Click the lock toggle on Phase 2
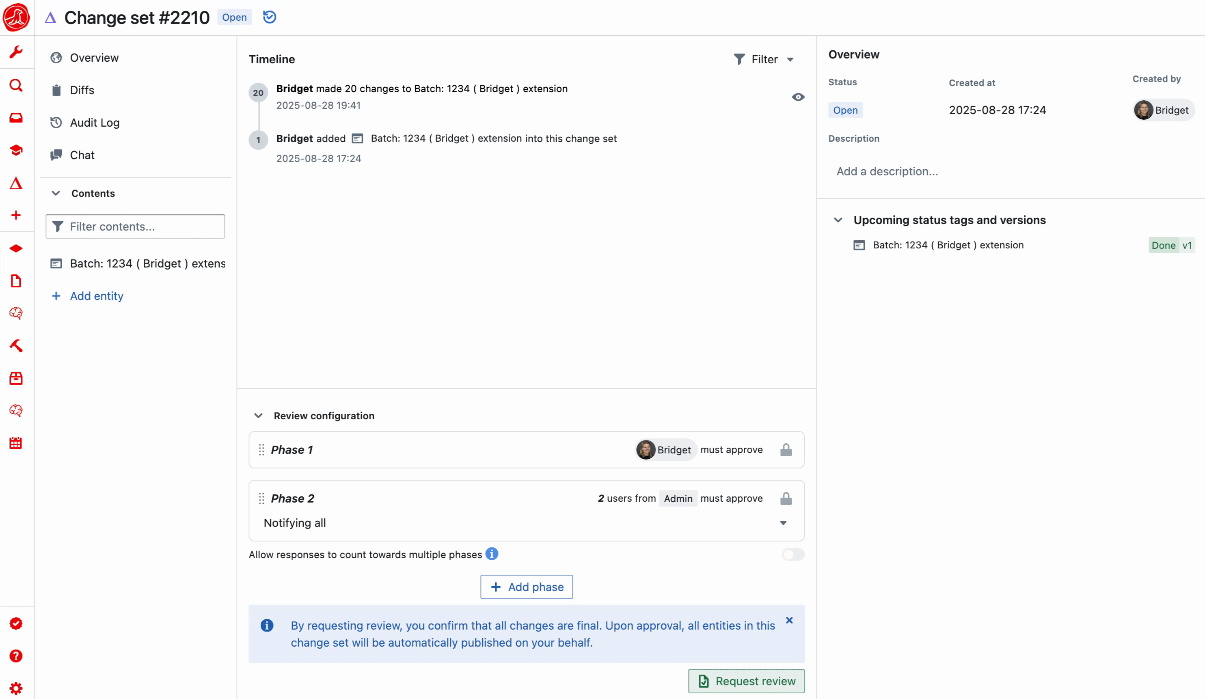1205x699 pixels. coord(786,498)
